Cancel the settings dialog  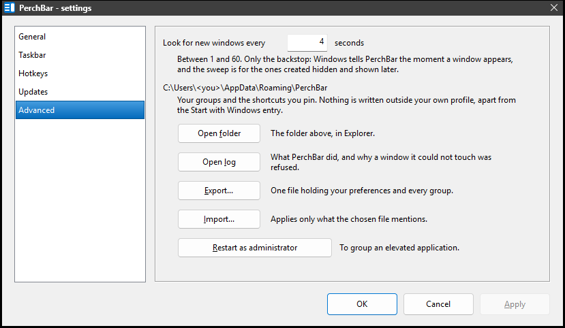[x=438, y=304]
